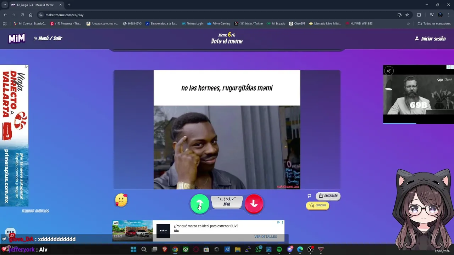Click Eliminar anuncios link
The image size is (454, 255).
point(35,211)
